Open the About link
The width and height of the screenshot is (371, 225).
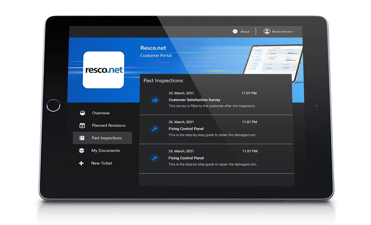click(245, 32)
